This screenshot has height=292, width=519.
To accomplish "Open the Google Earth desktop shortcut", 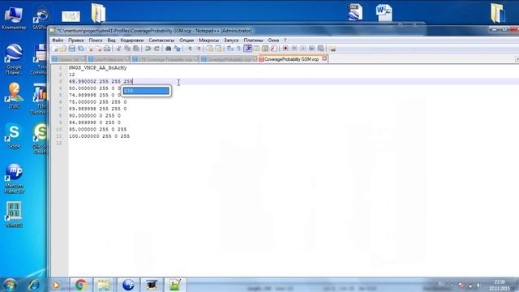I will tap(14, 59).
